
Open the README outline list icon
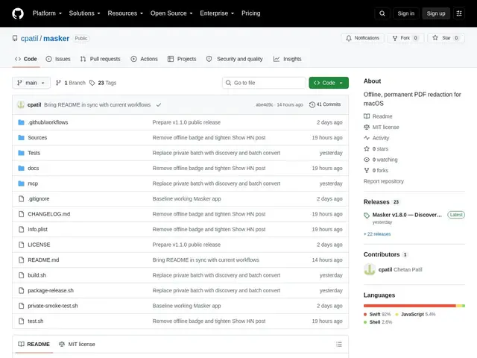click(339, 345)
